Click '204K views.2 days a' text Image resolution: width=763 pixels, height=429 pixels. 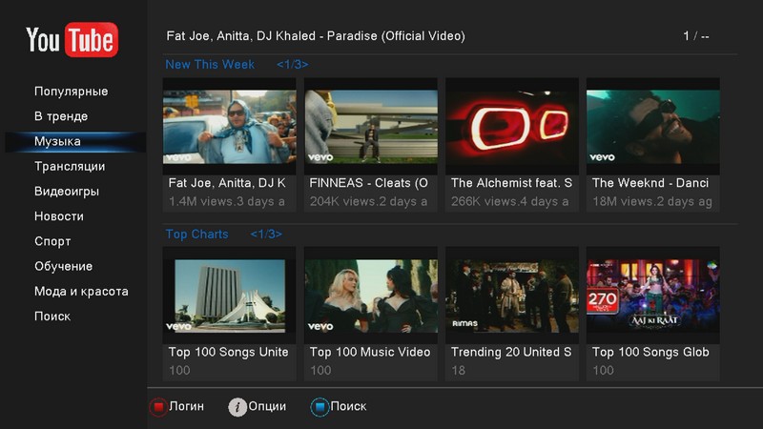click(368, 201)
